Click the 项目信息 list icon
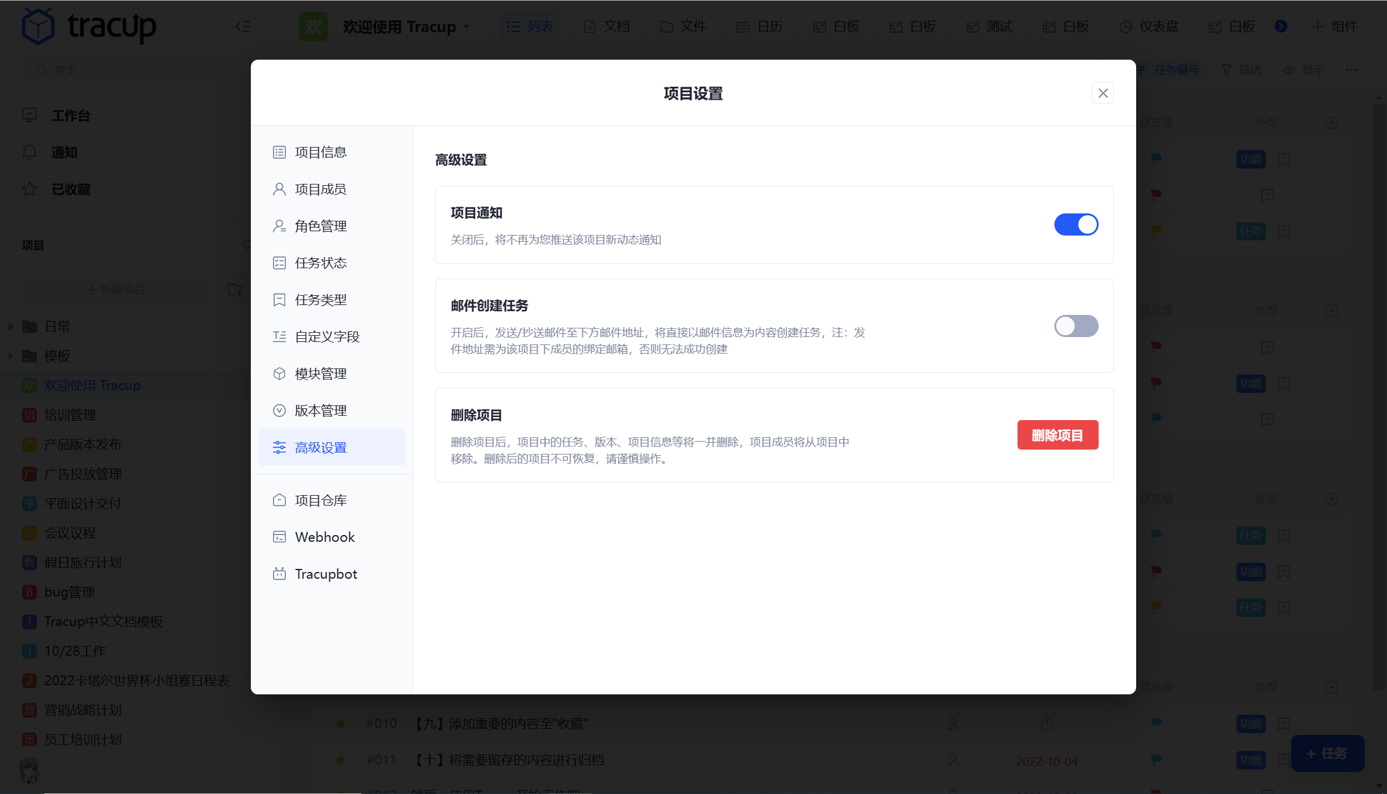The image size is (1387, 794). coord(279,152)
